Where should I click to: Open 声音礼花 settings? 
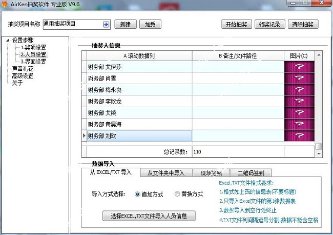23,69
